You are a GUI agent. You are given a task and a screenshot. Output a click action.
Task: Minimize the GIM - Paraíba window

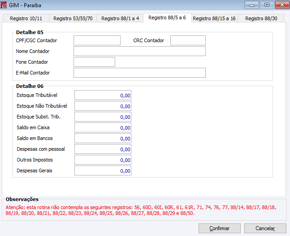[252, 5]
